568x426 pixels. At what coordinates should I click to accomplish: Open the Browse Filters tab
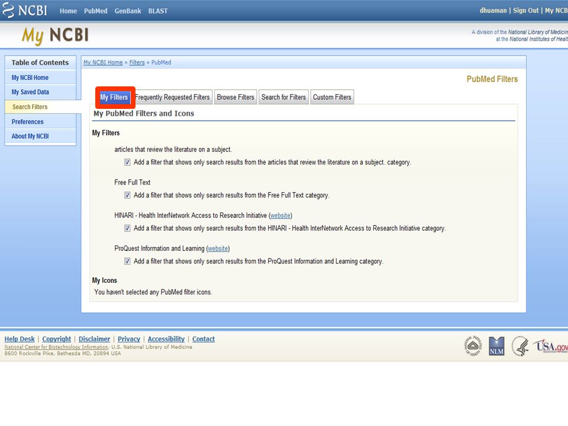(x=235, y=97)
